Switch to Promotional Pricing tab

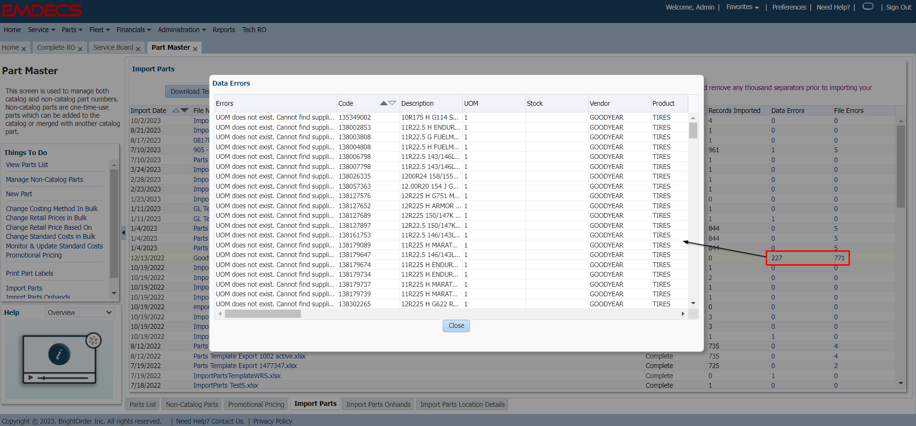[256, 404]
